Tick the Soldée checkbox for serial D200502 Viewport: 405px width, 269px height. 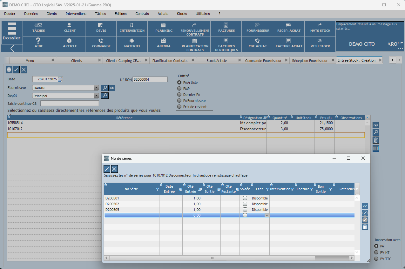tap(245, 204)
